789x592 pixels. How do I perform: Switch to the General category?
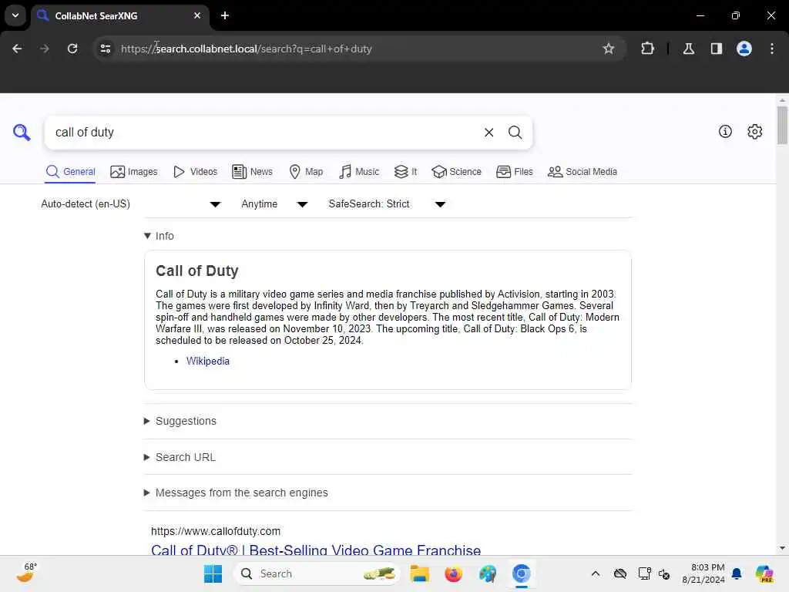(70, 172)
